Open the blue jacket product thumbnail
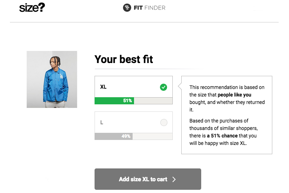Image resolution: width=289 pixels, height=193 pixels. point(52,79)
